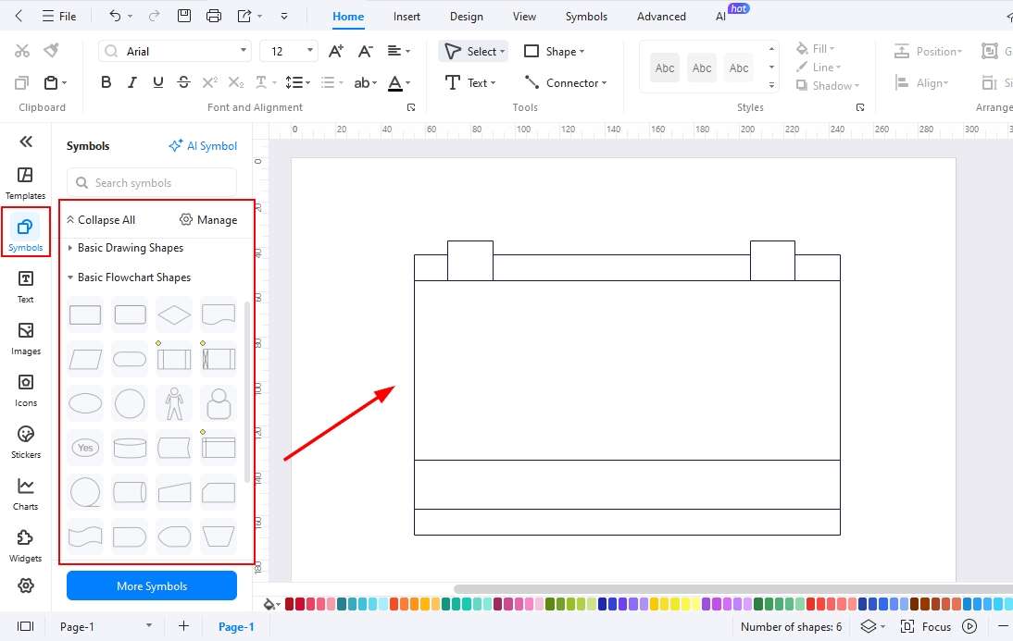1013x641 pixels.
Task: Choose the Text tool
Action: [x=469, y=82]
